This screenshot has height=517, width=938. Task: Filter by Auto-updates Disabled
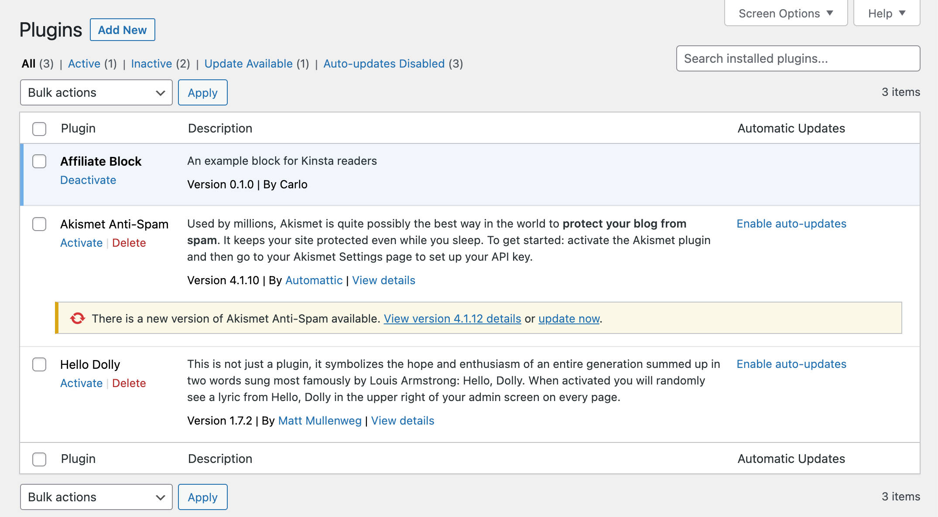tap(384, 64)
